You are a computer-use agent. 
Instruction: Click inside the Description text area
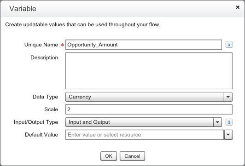click(x=149, y=71)
